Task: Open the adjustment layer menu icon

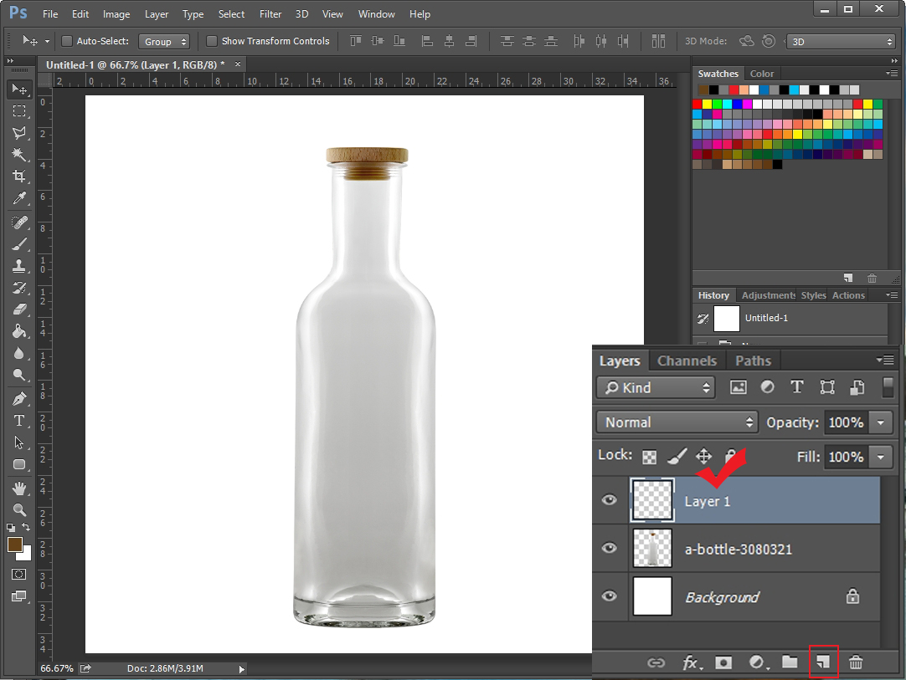Action: click(759, 662)
